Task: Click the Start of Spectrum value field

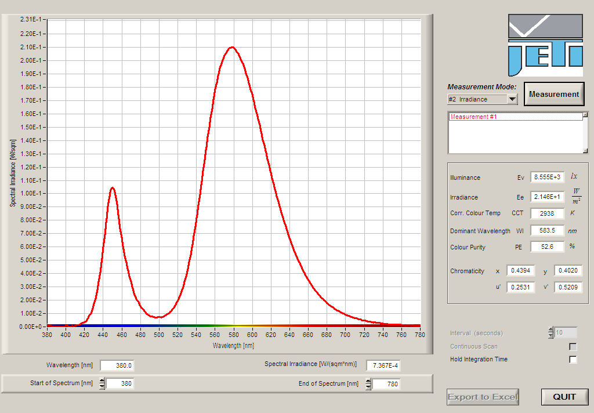Action: pyautogui.click(x=119, y=383)
